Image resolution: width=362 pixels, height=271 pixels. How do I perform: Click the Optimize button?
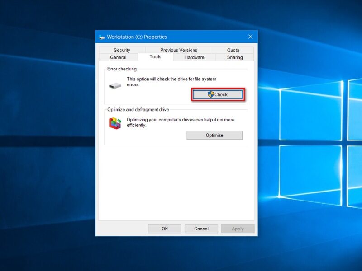click(x=214, y=135)
